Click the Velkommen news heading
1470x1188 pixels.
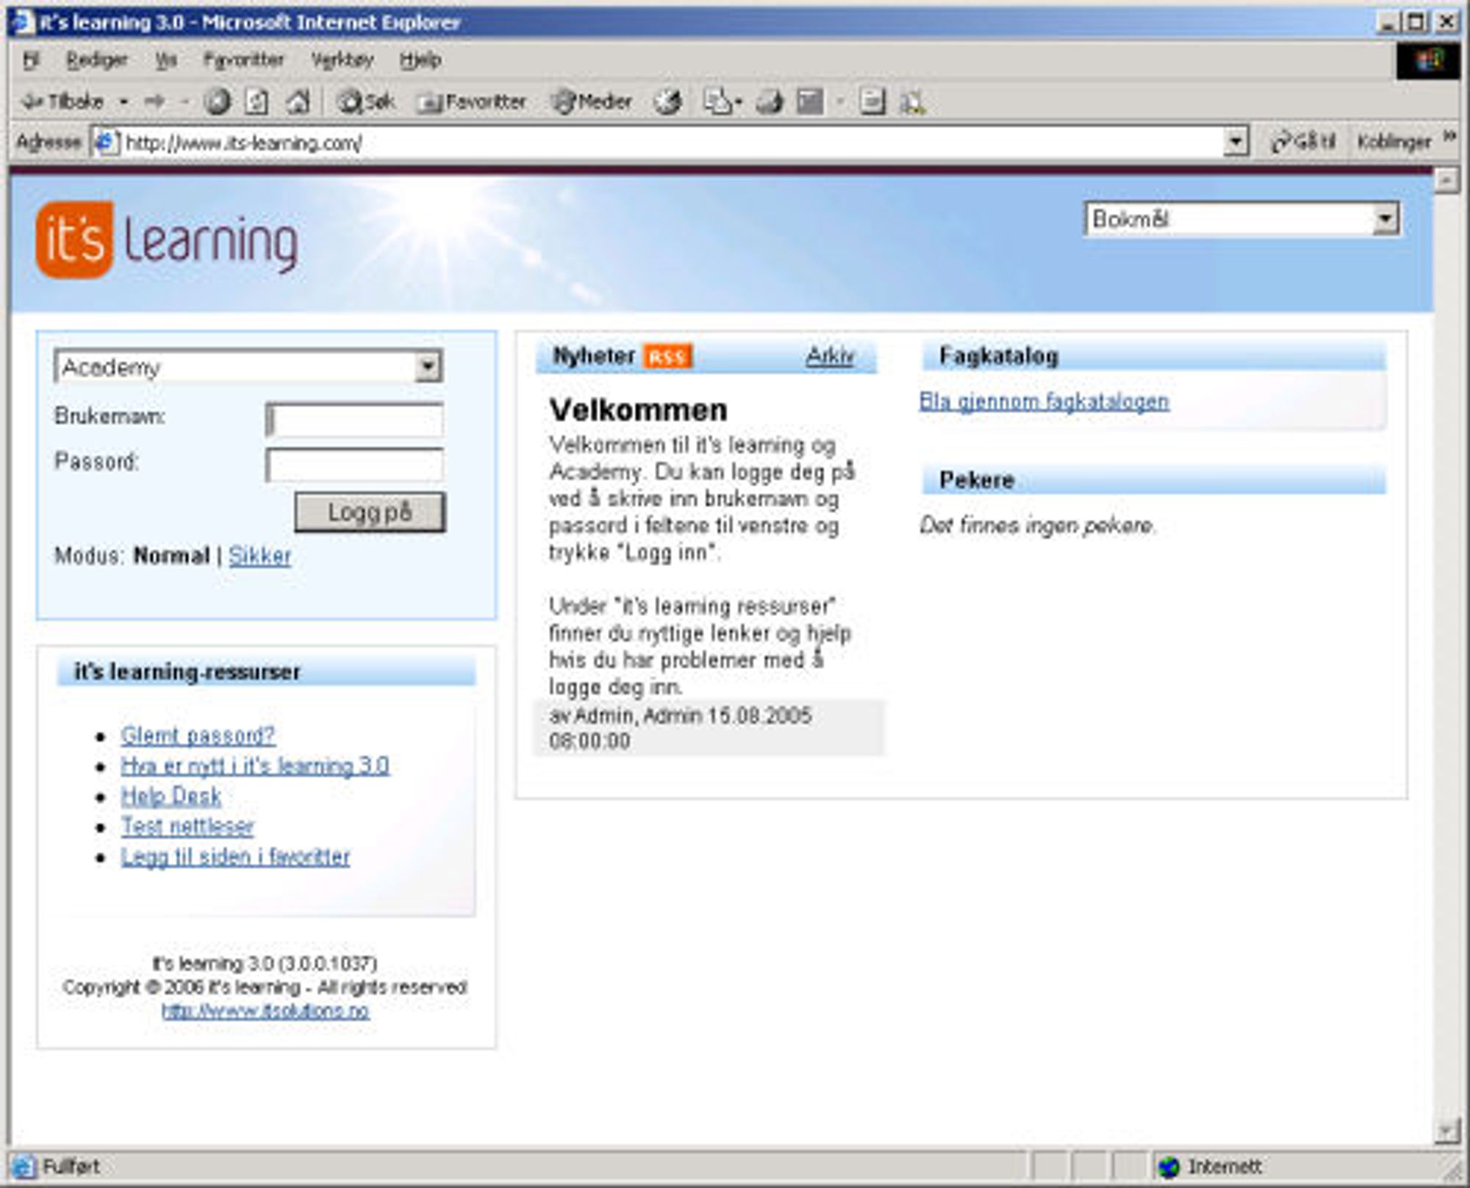(638, 410)
